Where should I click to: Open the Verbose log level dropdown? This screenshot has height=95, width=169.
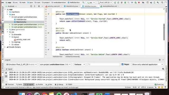pos(79,64)
